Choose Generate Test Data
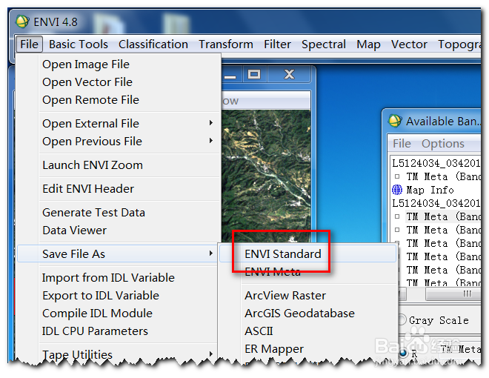 click(93, 213)
